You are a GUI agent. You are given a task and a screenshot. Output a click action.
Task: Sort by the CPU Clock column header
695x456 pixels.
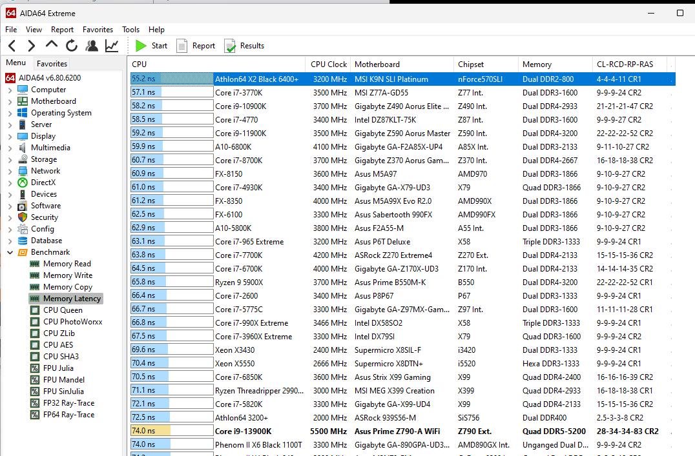click(x=328, y=64)
